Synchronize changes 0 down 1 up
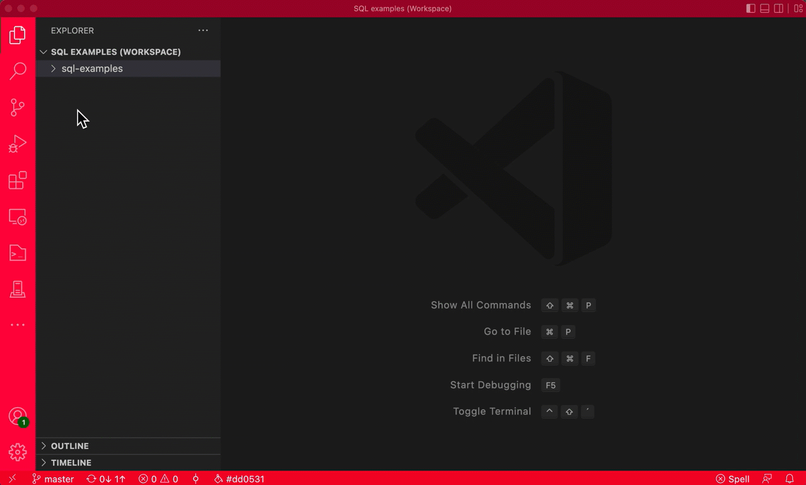 (106, 479)
